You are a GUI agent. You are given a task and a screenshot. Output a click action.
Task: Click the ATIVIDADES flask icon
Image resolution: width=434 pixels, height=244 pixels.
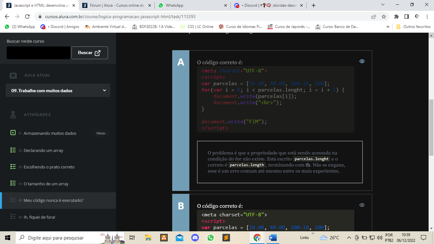pyautogui.click(x=13, y=114)
